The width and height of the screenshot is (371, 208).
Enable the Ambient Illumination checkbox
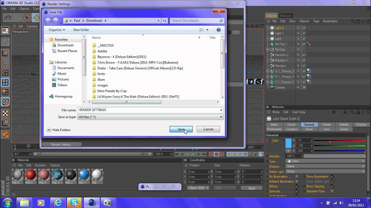pyautogui.click(x=297, y=181)
